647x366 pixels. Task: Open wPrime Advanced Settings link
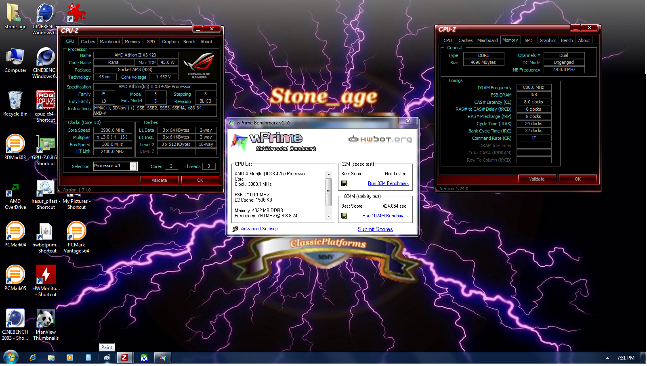tap(259, 229)
